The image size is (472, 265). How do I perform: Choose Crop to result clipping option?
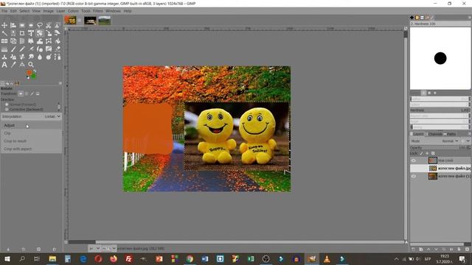click(x=31, y=141)
